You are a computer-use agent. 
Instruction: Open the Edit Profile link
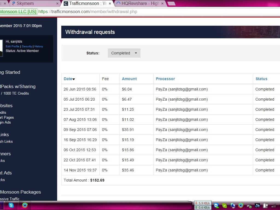[x=12, y=46]
